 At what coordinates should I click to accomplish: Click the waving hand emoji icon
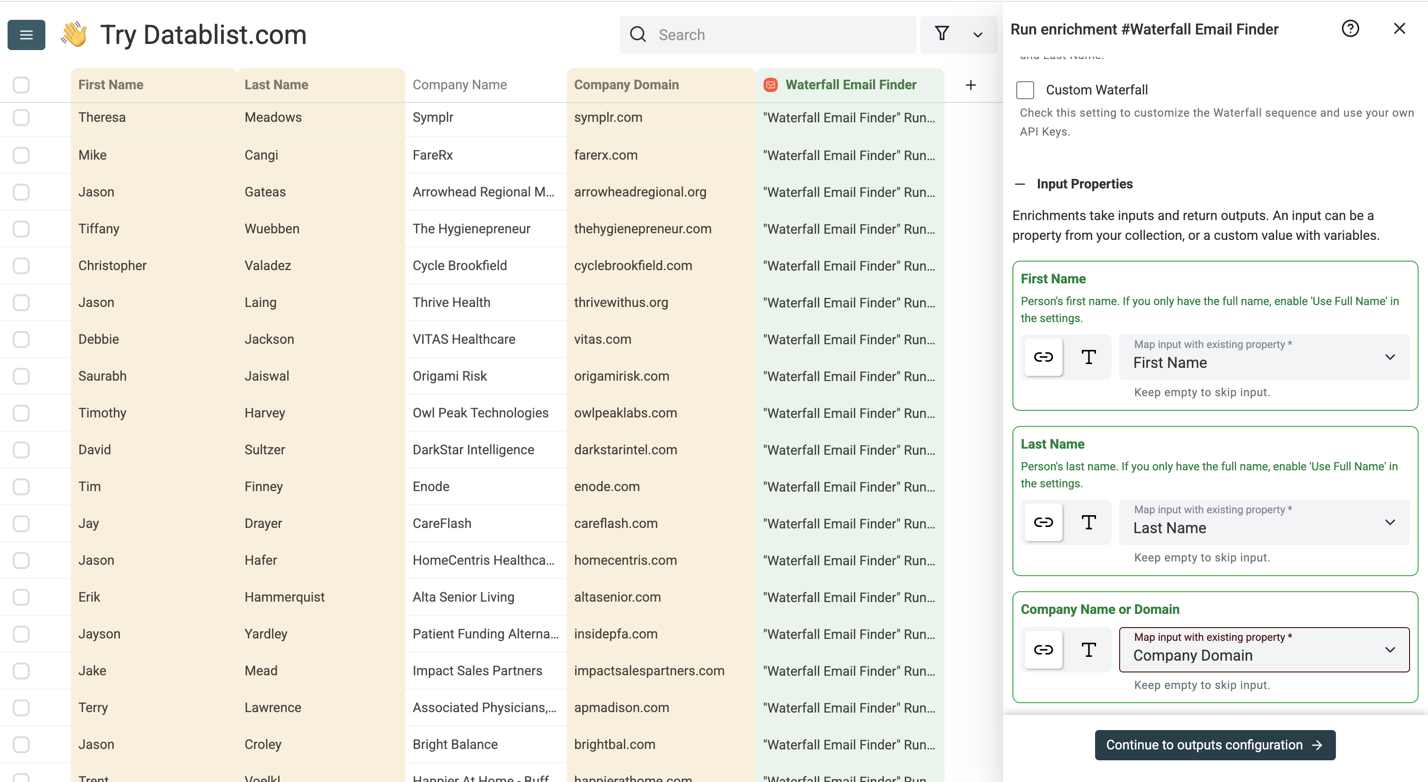[x=74, y=34]
